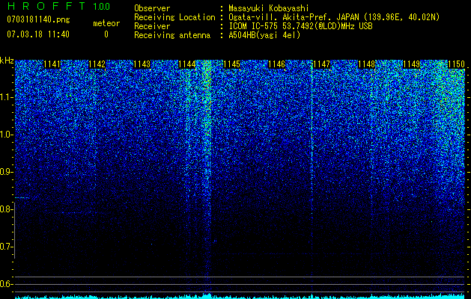Image resolution: width=471 pixels, height=299 pixels.
Task: Click the 1150 time marker
Action: pyautogui.click(x=456, y=64)
